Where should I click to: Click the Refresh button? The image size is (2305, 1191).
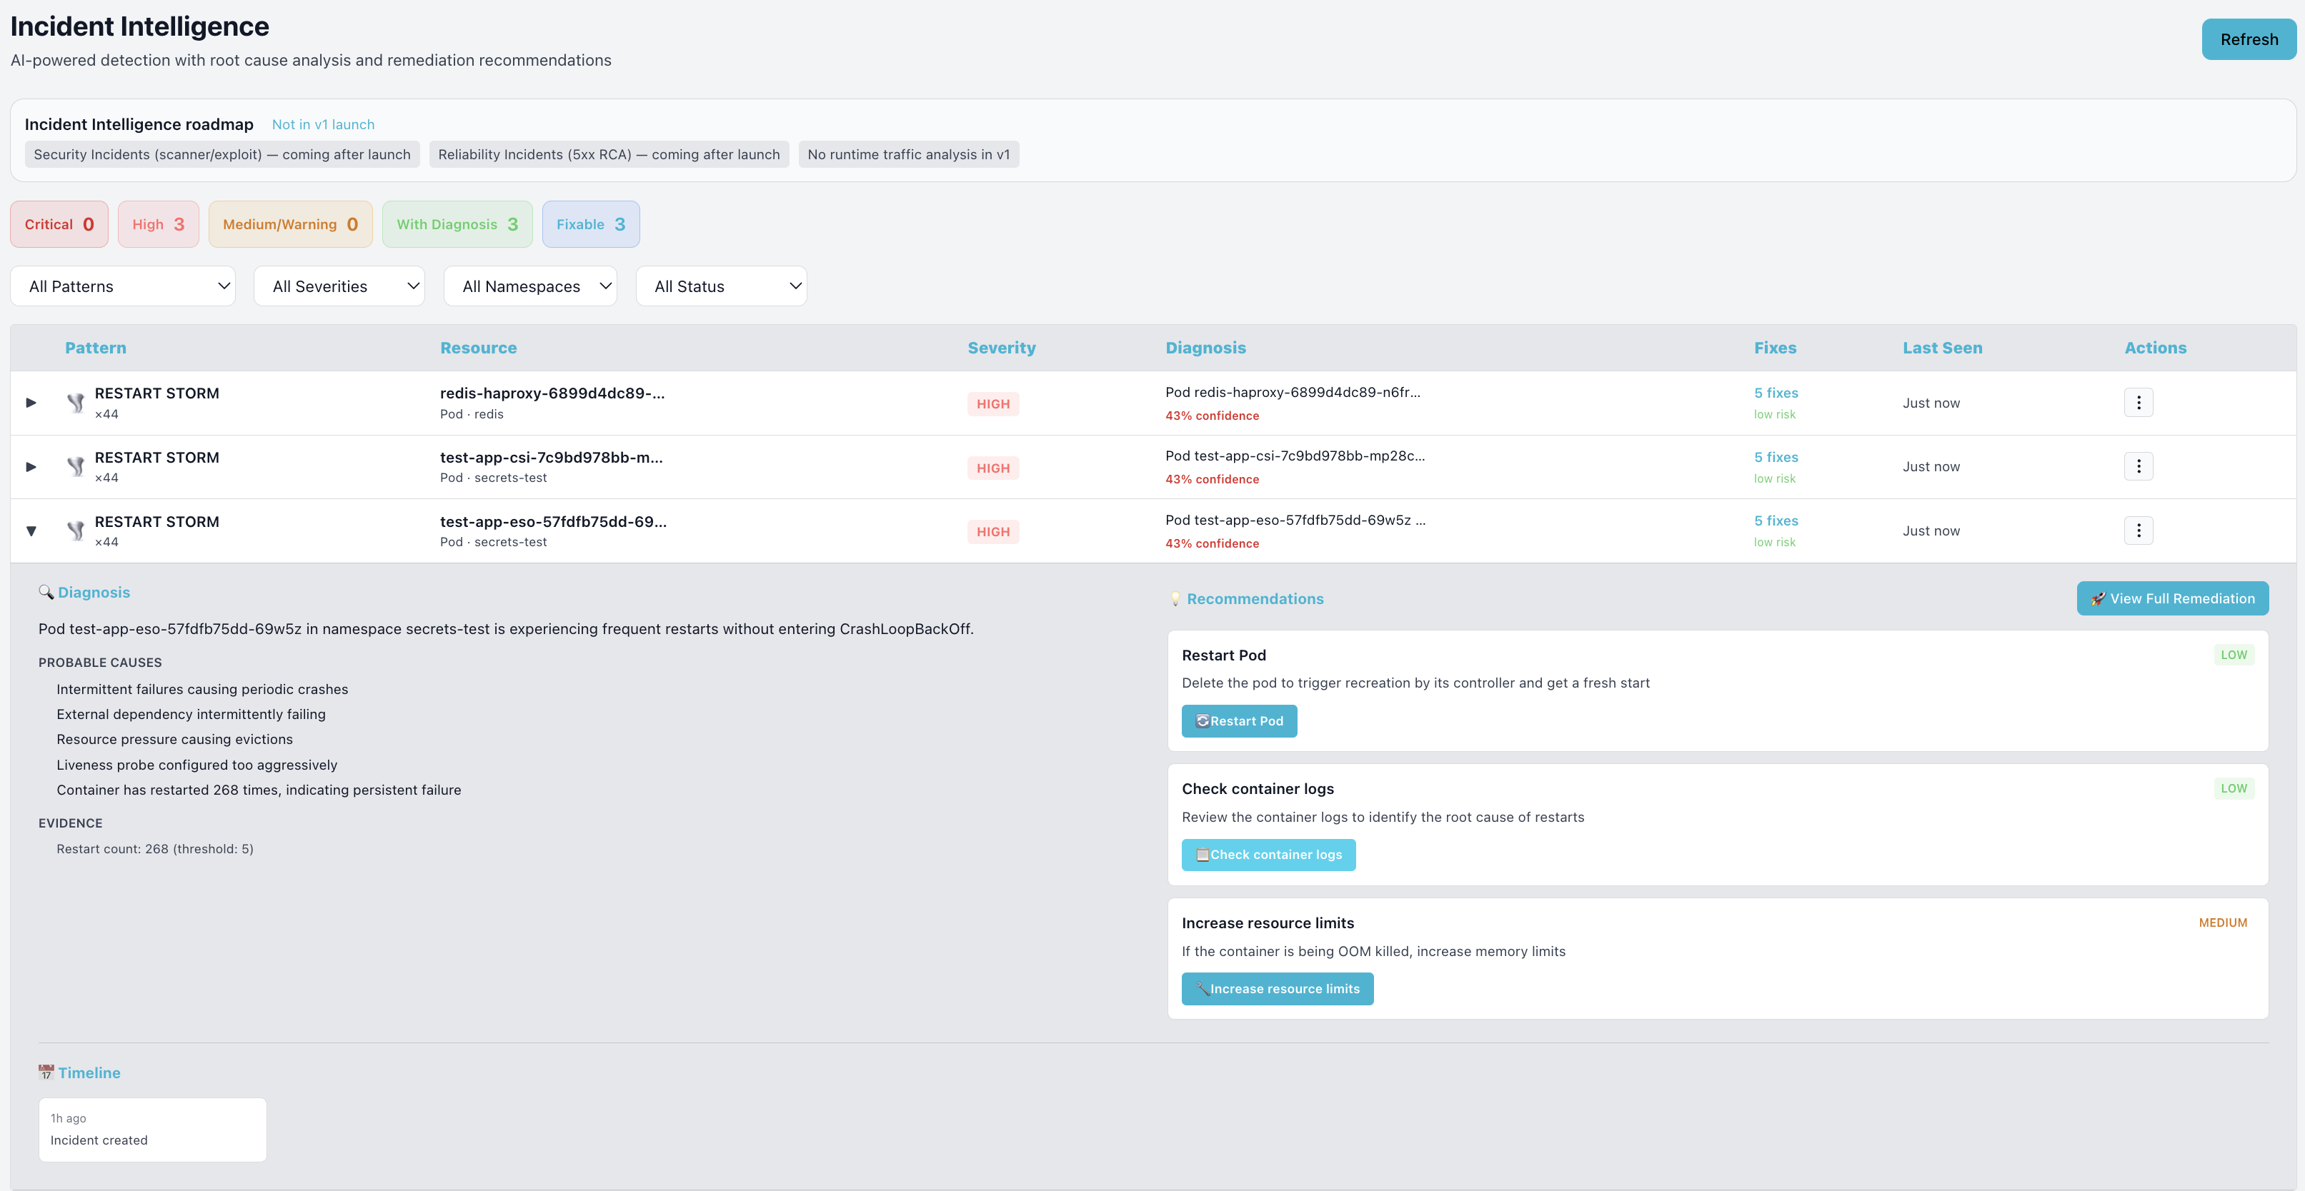coord(2248,39)
